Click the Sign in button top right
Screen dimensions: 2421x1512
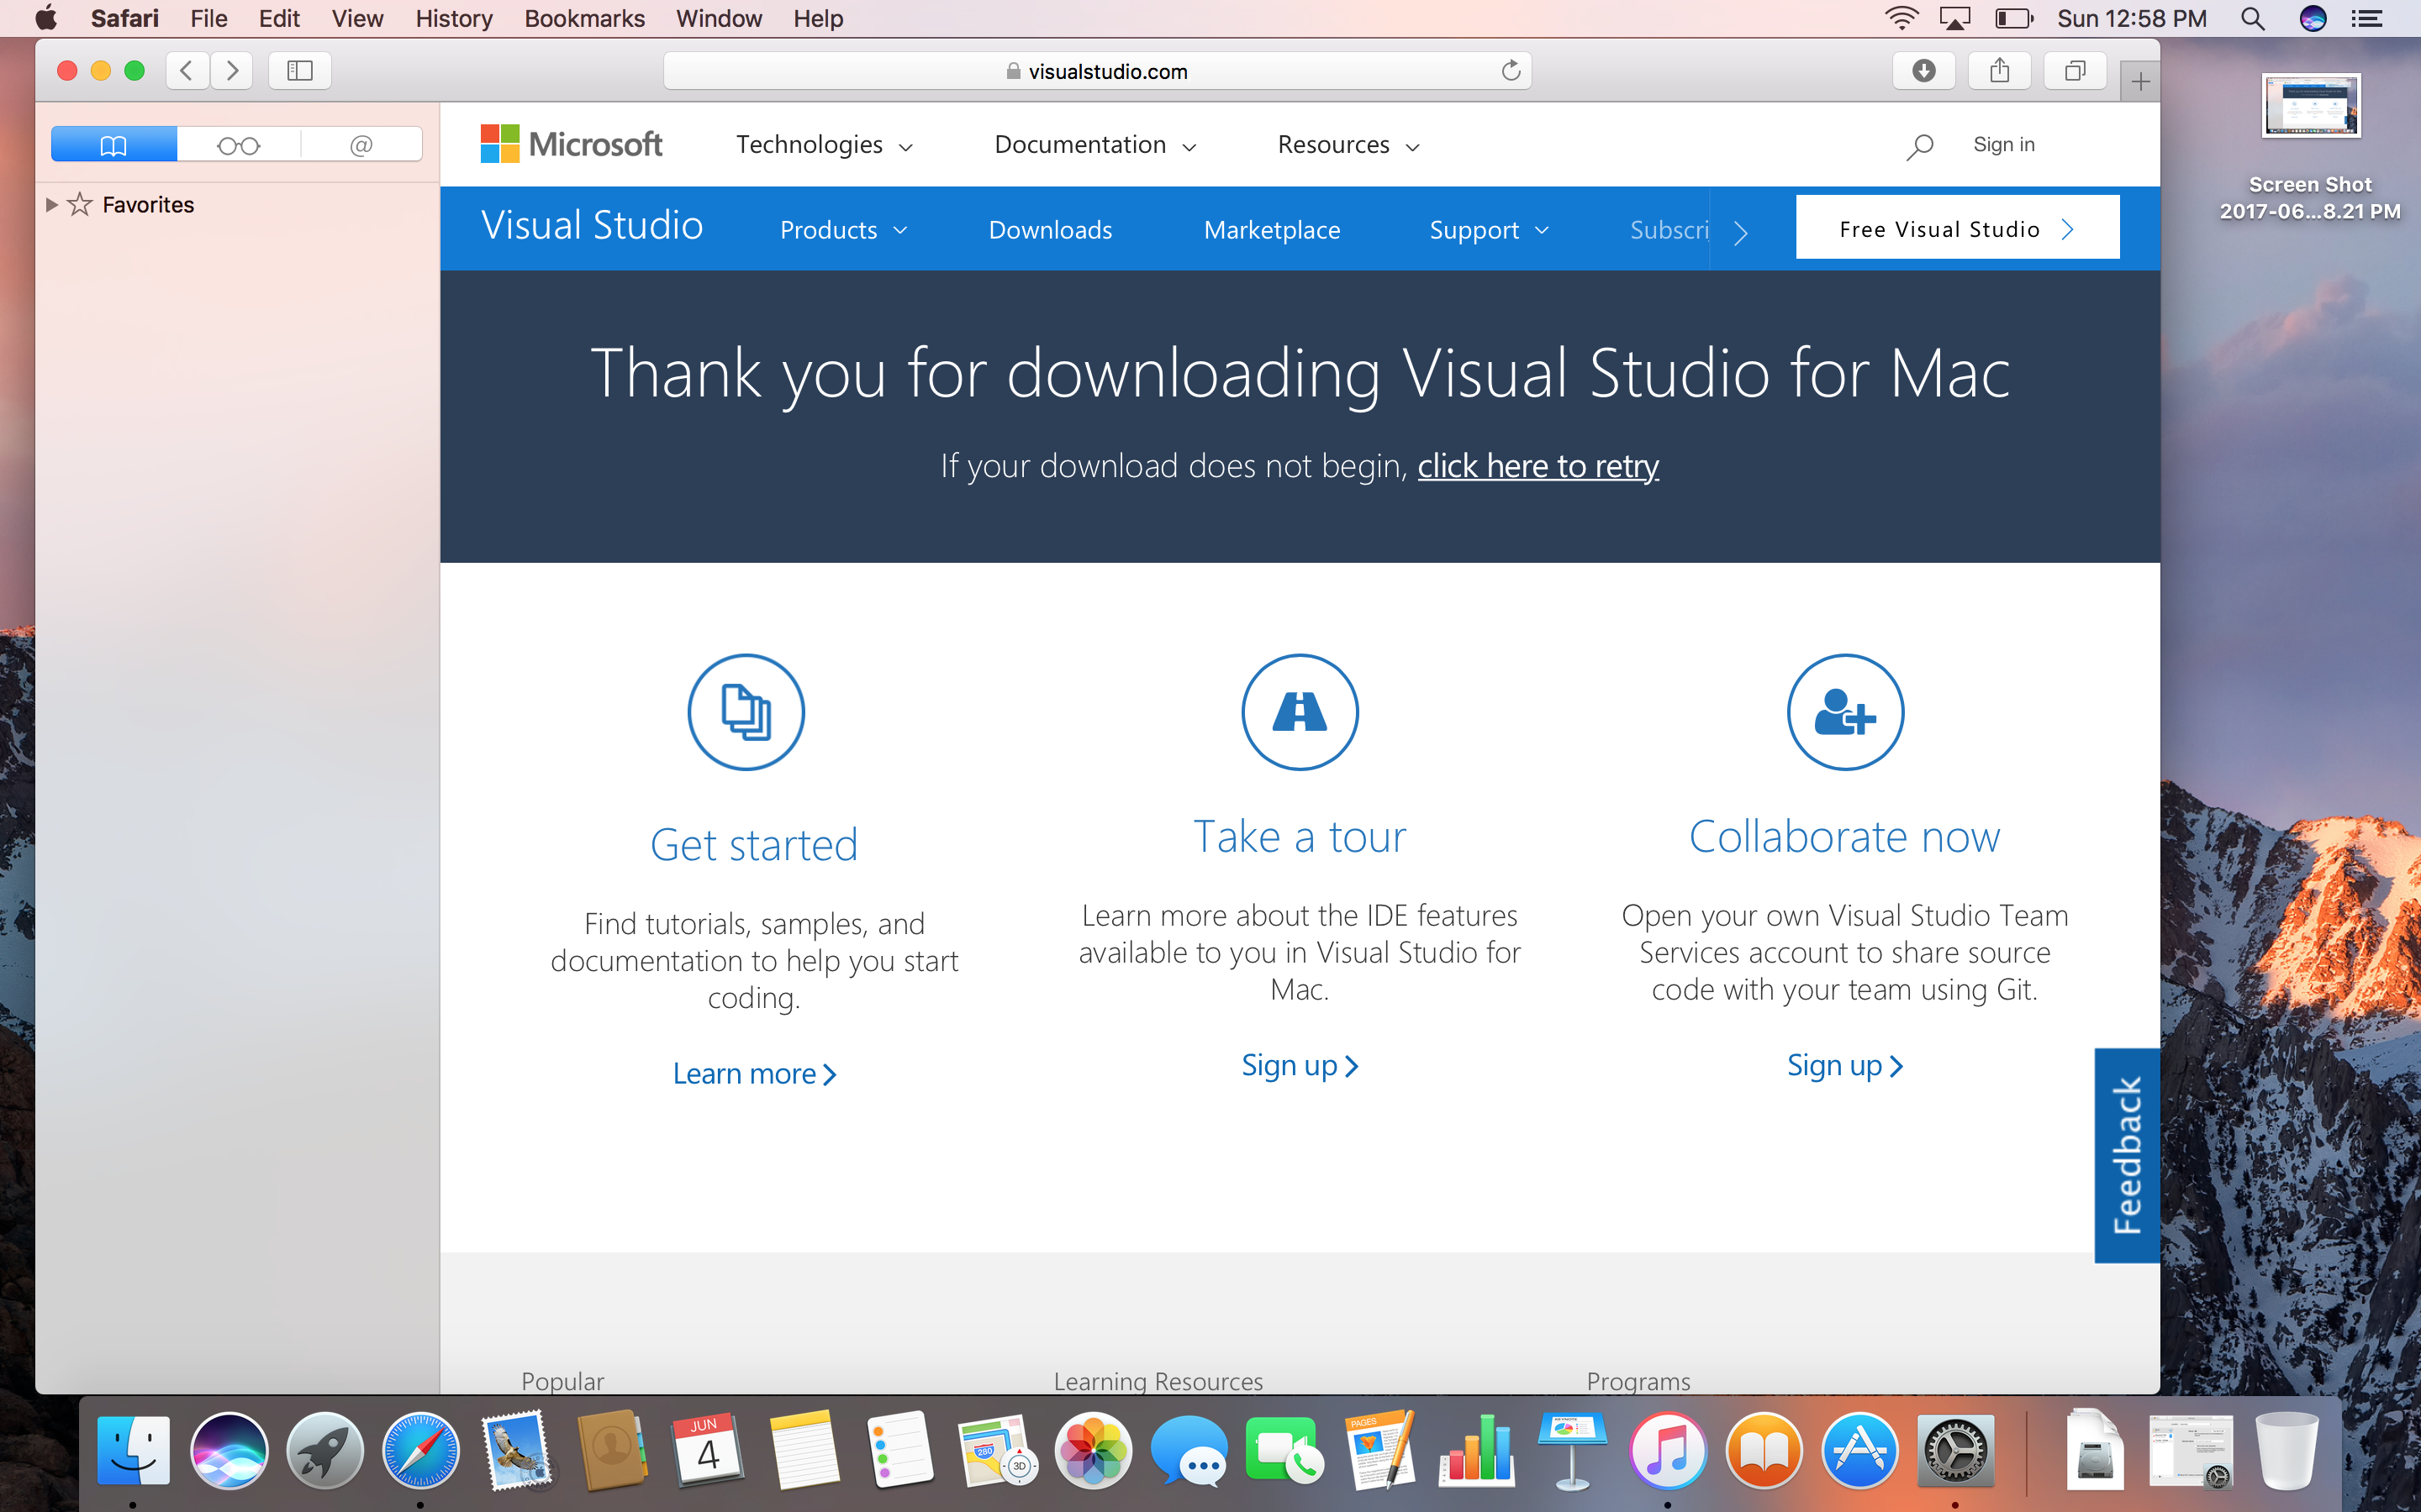2002,143
